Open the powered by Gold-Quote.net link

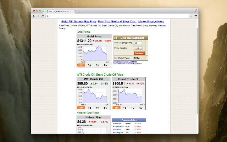click(125, 62)
